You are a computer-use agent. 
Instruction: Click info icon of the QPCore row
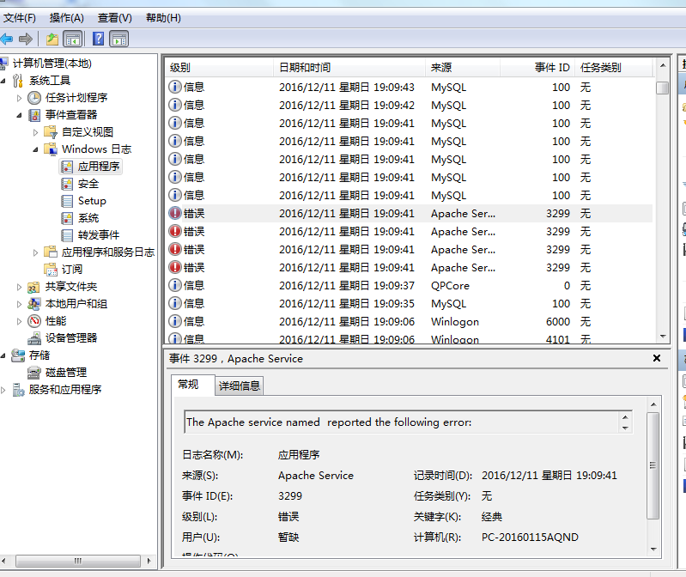coord(175,286)
